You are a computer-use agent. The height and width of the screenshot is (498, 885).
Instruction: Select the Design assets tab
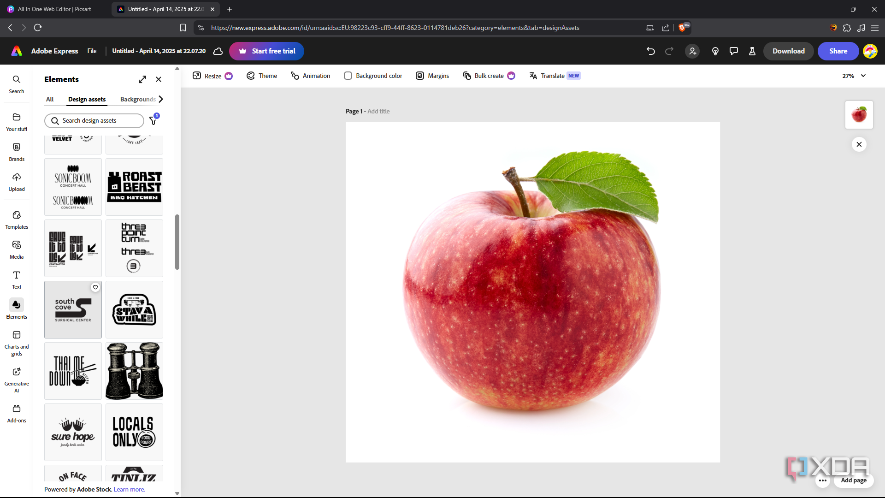coord(87,99)
